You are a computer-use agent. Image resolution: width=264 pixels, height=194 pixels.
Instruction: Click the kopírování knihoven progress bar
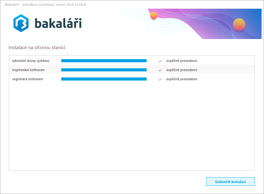pos(104,70)
